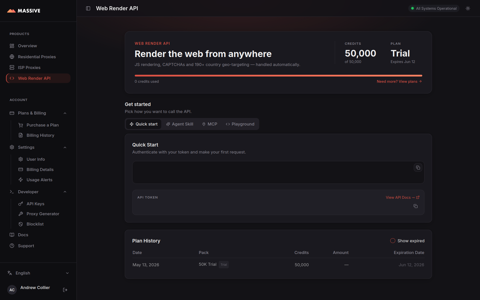The image size is (480, 300).
Task: Open the View API Docs link
Action: click(402, 197)
